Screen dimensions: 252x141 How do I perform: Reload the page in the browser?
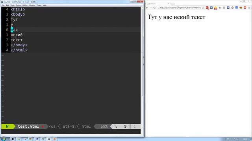[x=154, y=8]
